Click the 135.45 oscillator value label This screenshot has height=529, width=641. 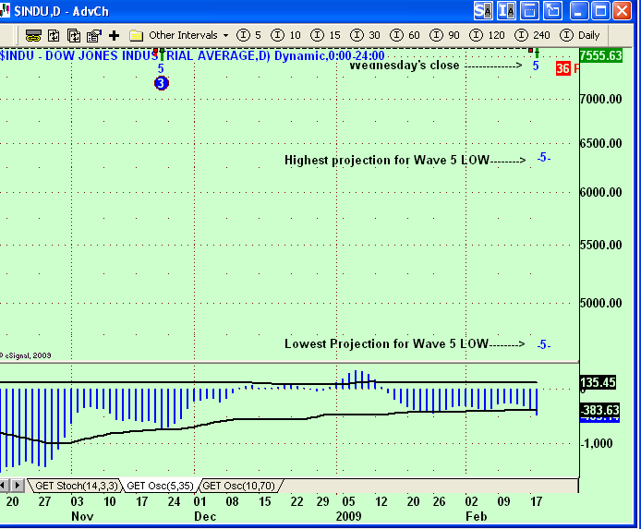coord(598,382)
